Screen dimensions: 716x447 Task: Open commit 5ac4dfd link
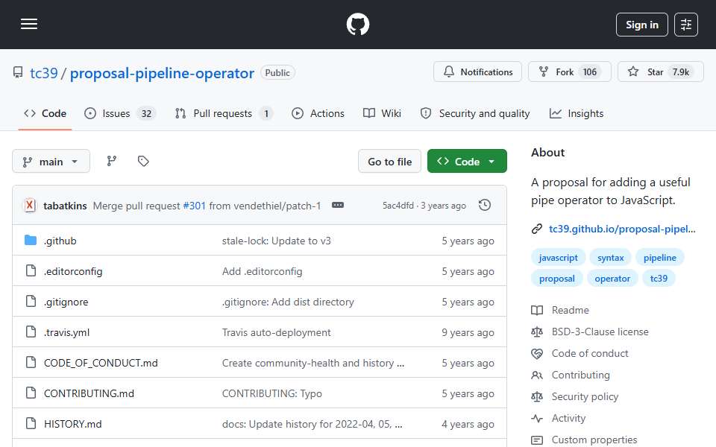click(398, 206)
